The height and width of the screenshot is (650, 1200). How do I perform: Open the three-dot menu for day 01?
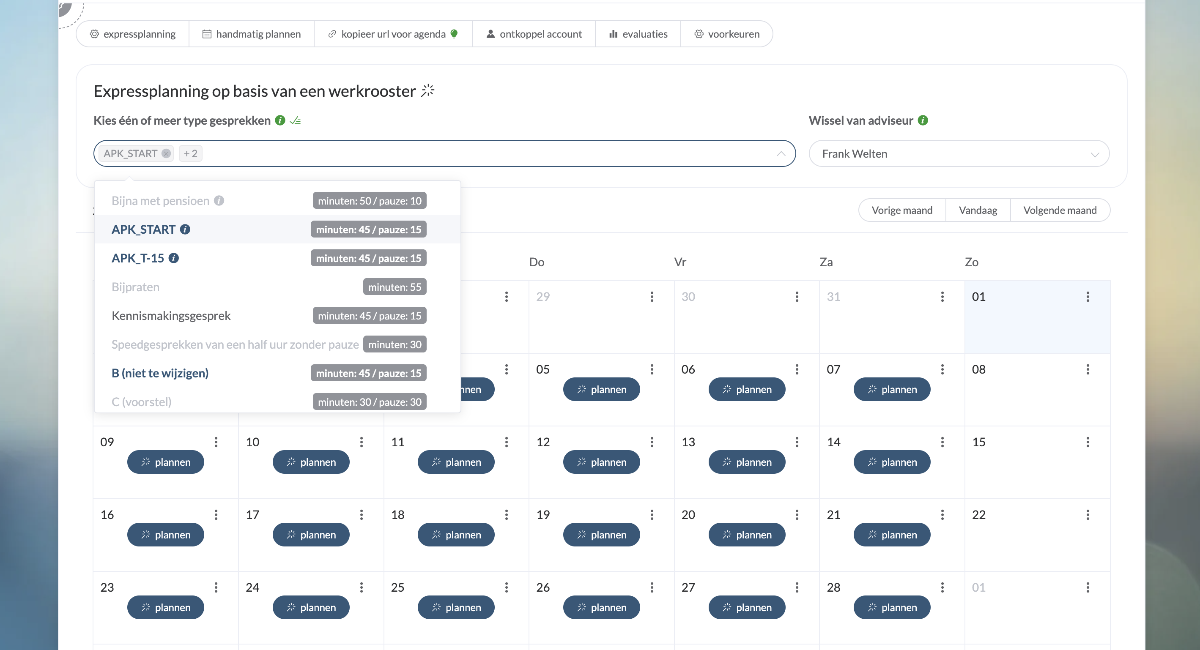(1087, 297)
